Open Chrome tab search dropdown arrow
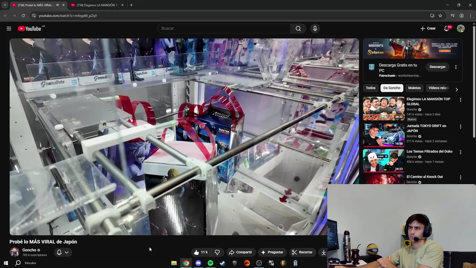 (x=5, y=5)
